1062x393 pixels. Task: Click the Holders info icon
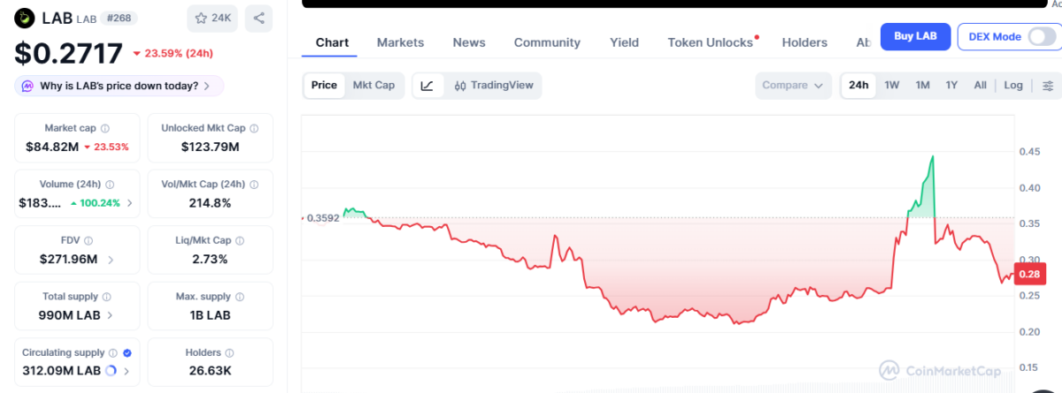click(x=229, y=352)
